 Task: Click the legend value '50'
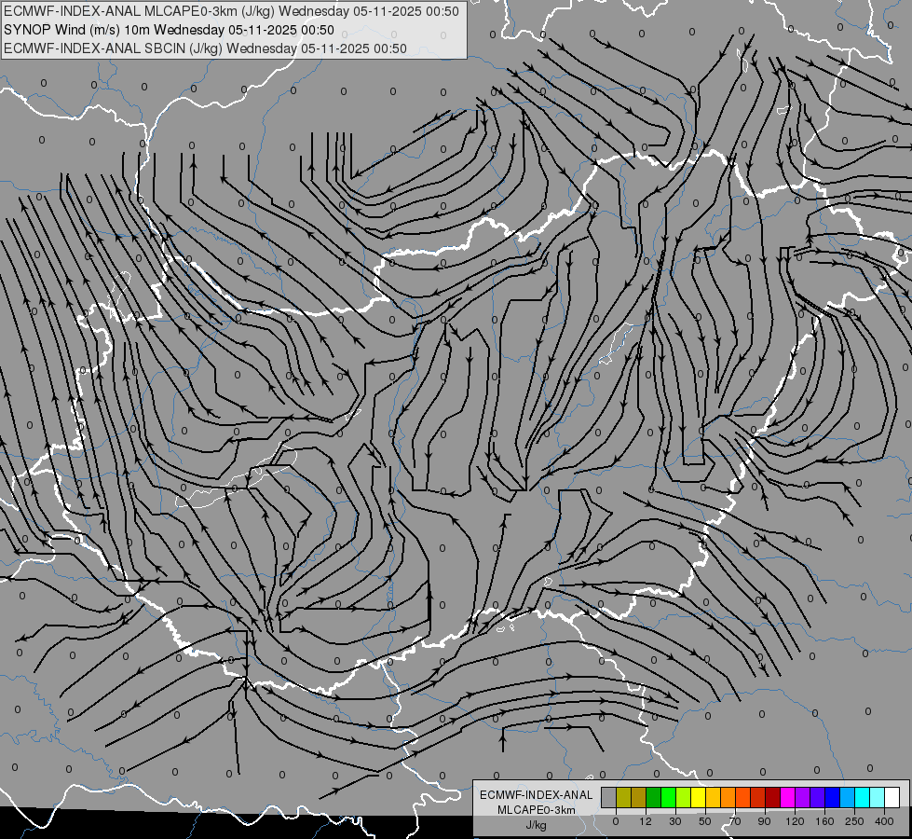coord(705,821)
